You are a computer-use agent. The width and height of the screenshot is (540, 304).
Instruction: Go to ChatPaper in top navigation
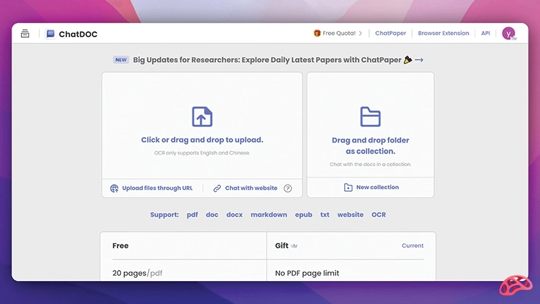[x=390, y=33]
